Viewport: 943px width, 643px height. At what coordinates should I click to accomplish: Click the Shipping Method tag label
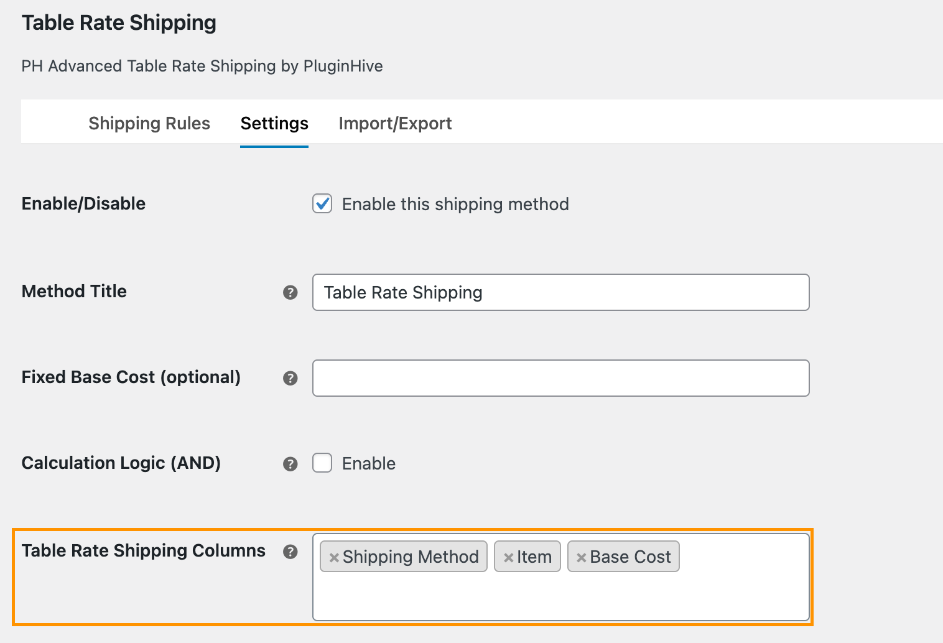coord(411,557)
